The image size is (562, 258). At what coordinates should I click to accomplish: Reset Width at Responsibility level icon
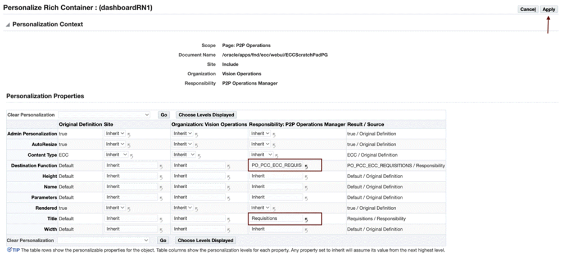(x=306, y=230)
